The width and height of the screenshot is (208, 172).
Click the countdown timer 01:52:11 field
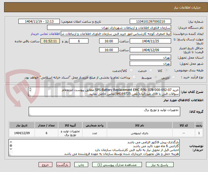point(50,41)
